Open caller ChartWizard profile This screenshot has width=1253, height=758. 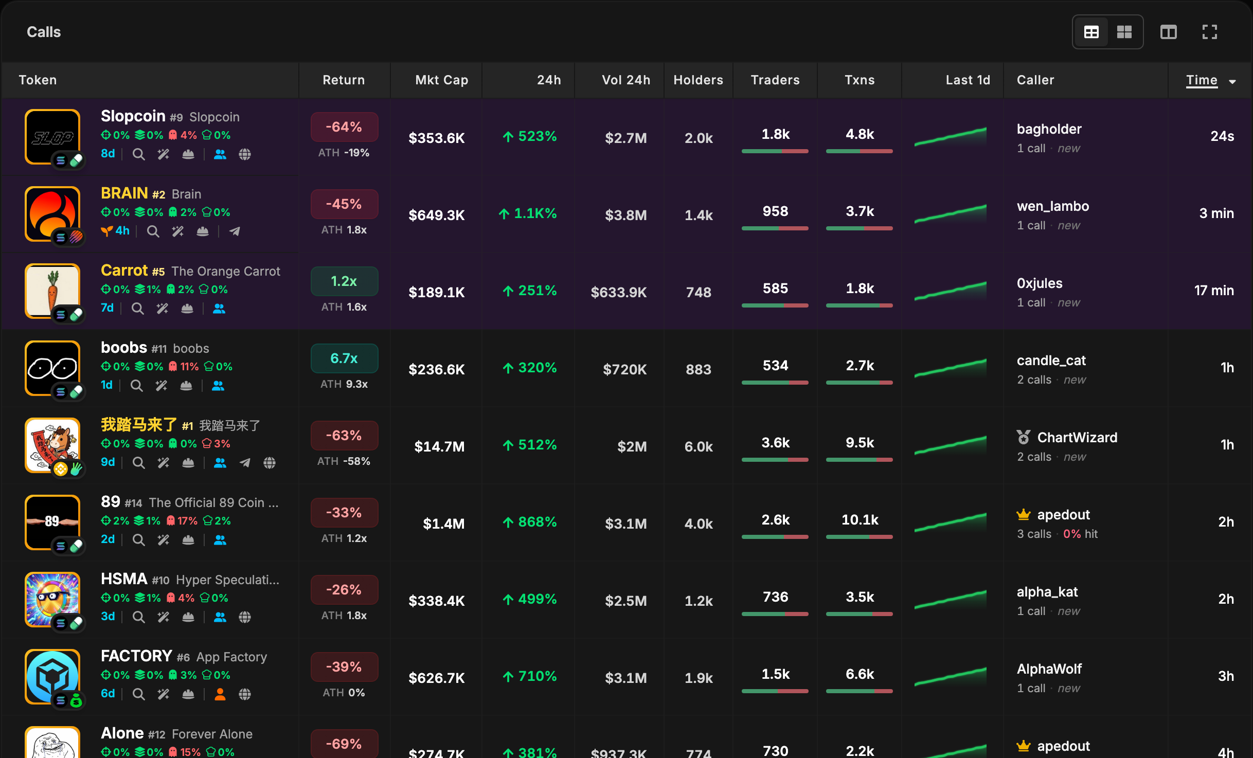[x=1077, y=438]
